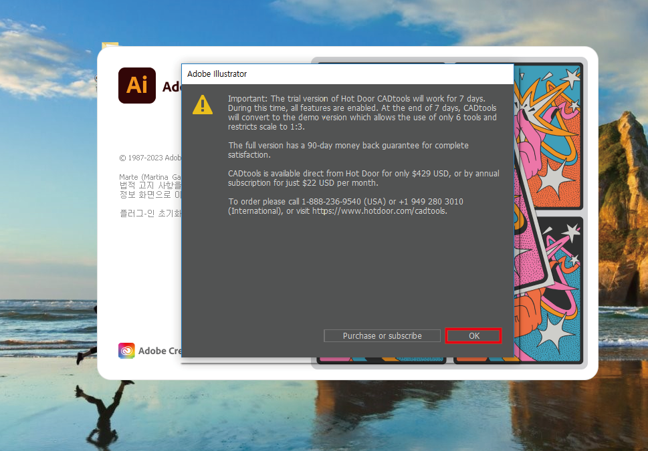Click the hotdoor.com/cadtools URL text

pos(379,211)
